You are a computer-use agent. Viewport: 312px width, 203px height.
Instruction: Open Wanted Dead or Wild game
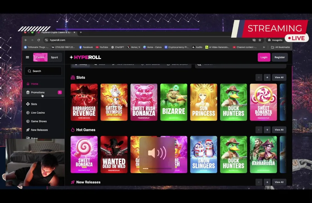(x=114, y=155)
